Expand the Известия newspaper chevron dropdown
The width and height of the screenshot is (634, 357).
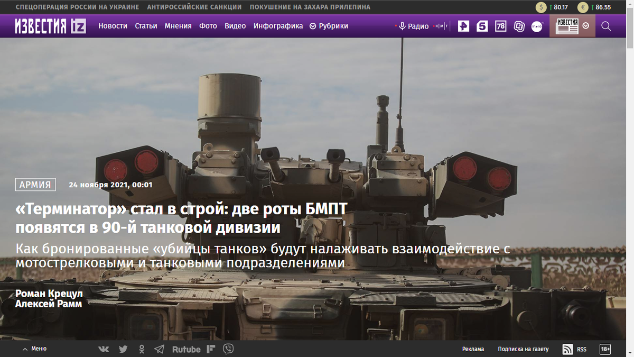click(585, 25)
